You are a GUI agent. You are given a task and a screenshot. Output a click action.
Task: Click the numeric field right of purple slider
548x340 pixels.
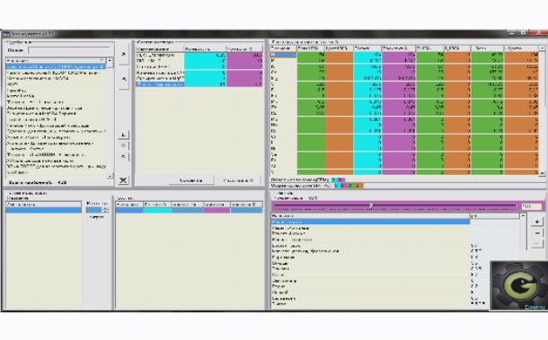531,206
